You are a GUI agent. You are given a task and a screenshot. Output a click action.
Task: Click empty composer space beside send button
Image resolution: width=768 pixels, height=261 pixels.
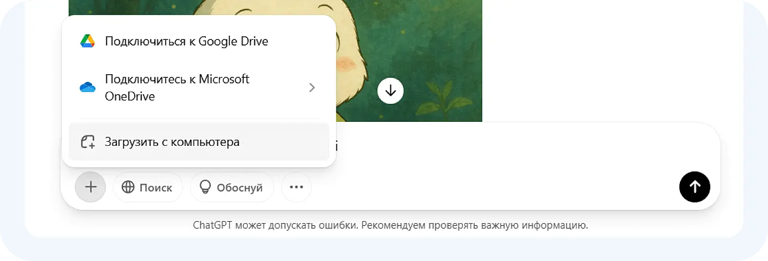492,187
